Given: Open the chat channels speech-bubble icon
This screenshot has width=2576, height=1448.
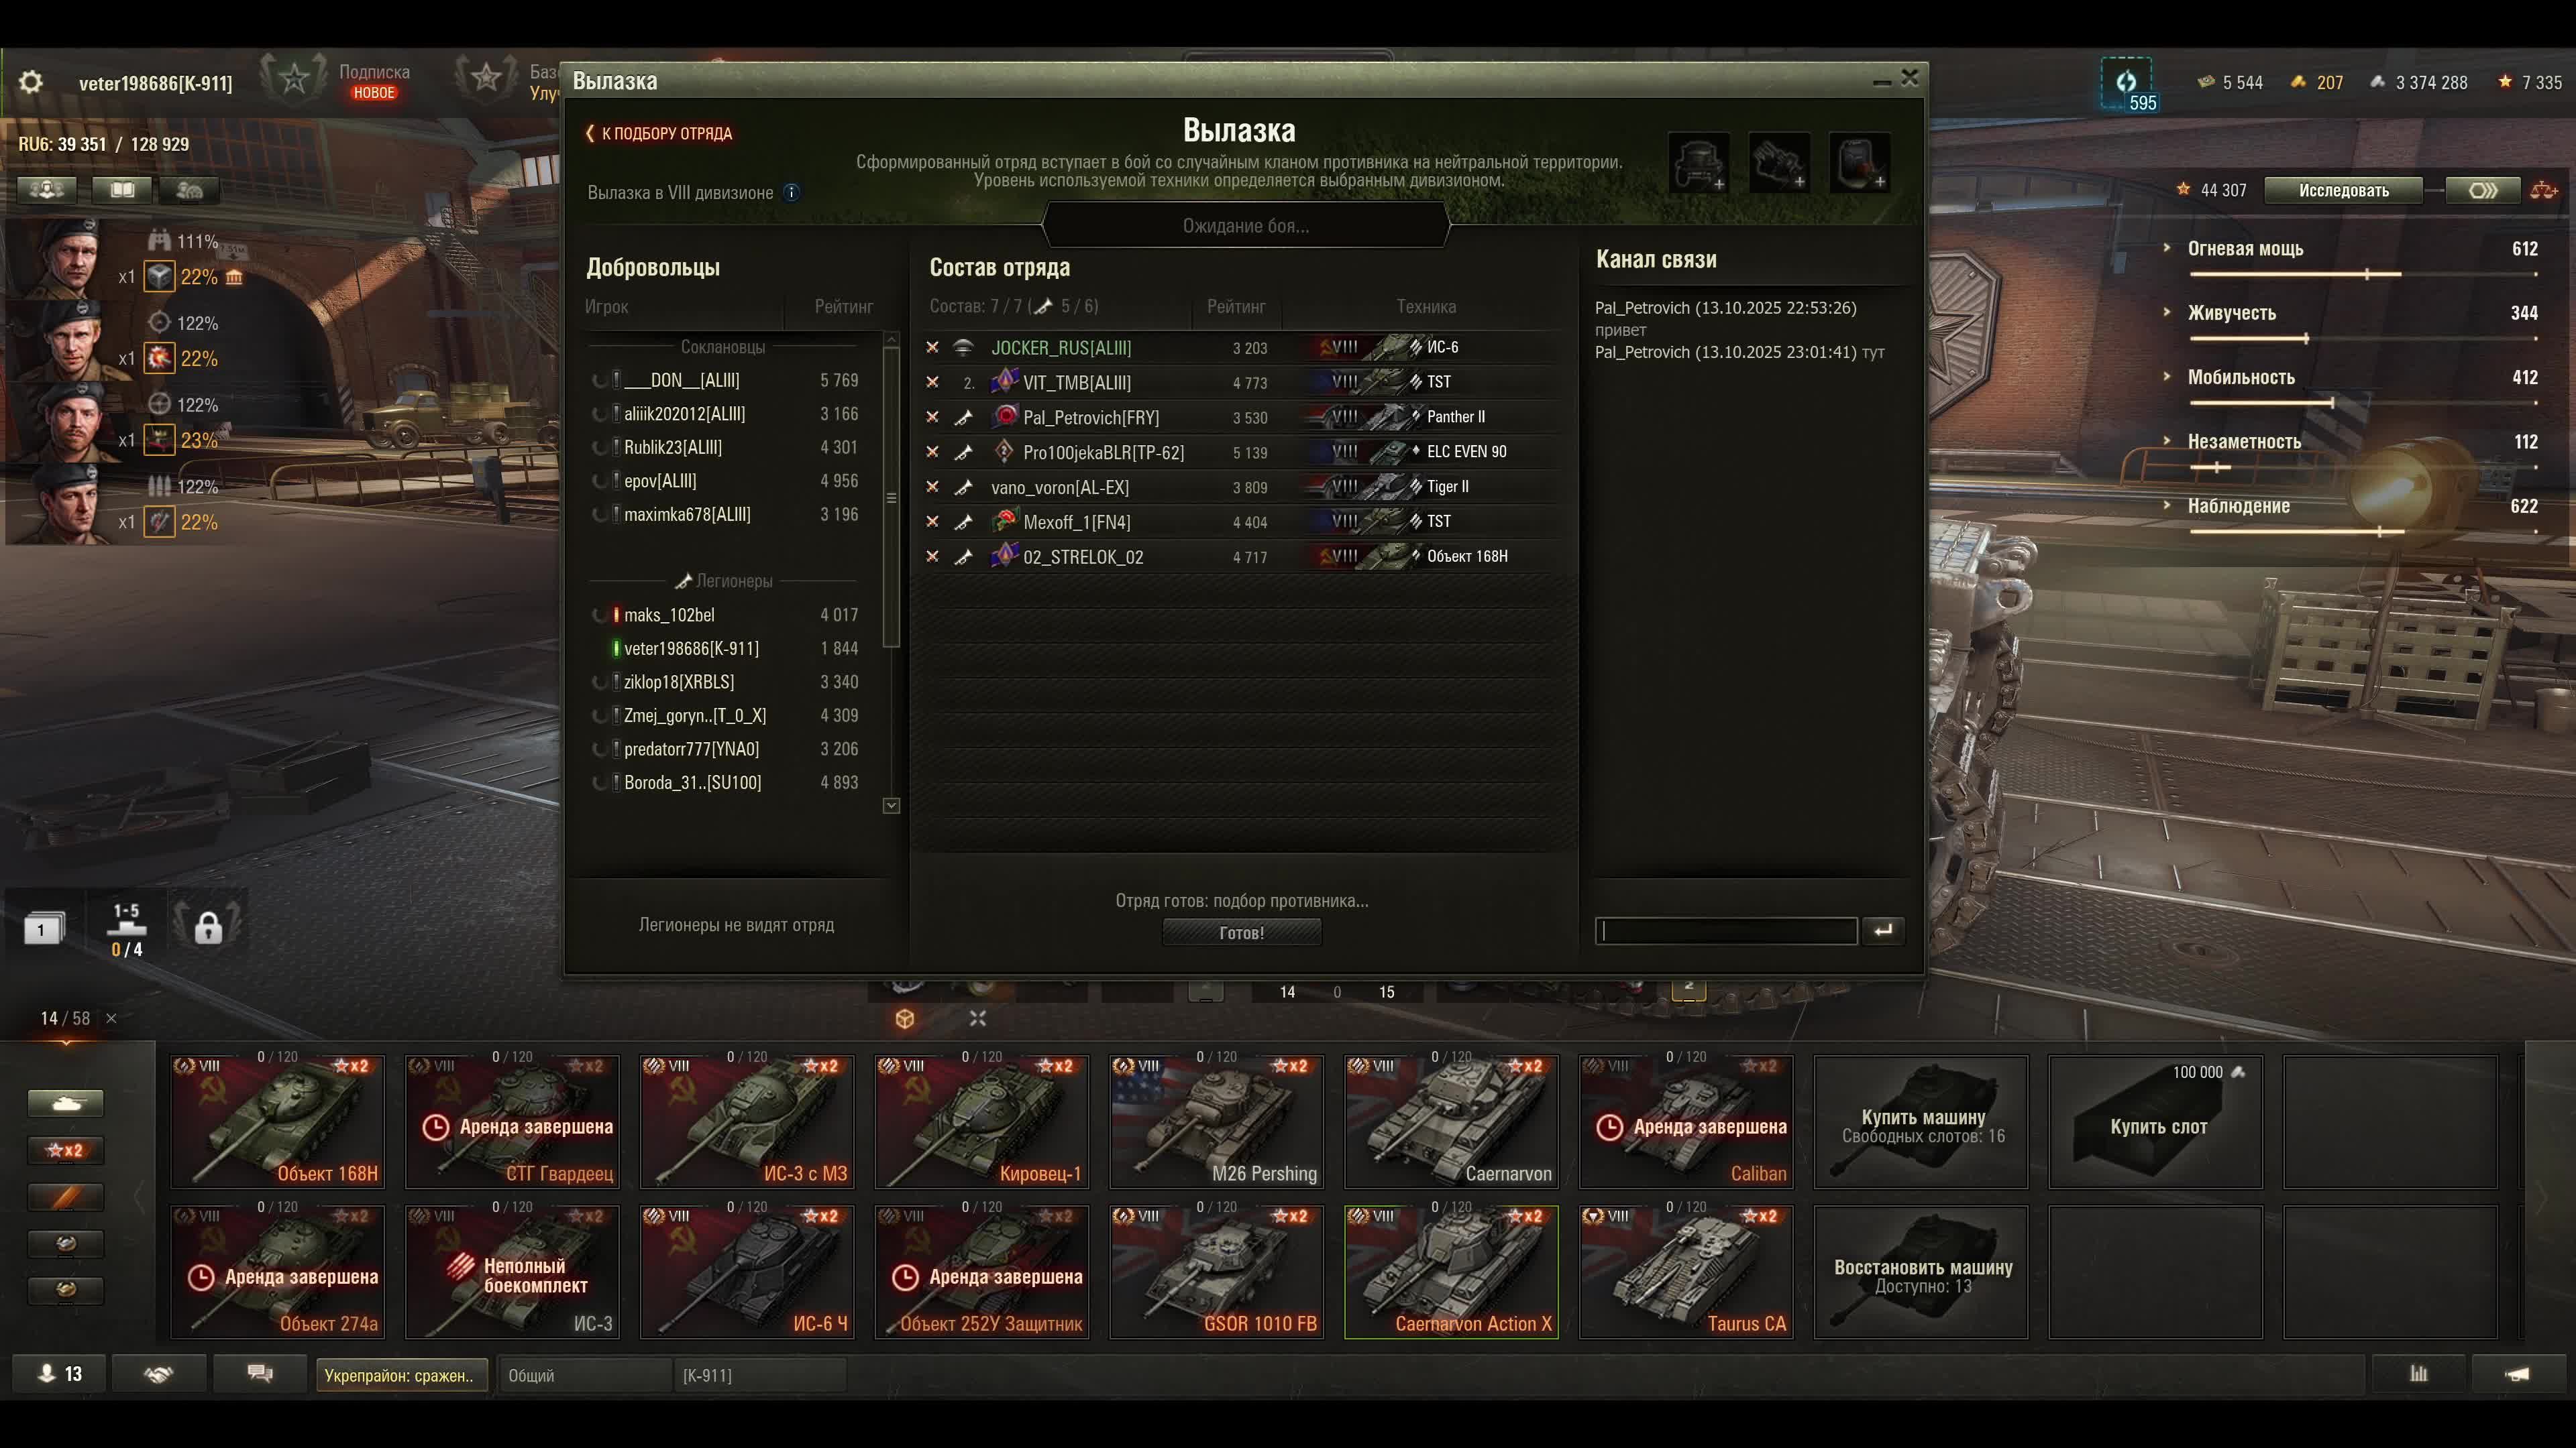Looking at the screenshot, I should (260, 1374).
